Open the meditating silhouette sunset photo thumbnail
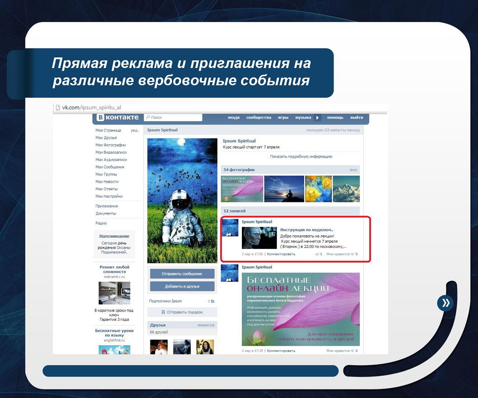478x398 pixels. click(x=284, y=189)
